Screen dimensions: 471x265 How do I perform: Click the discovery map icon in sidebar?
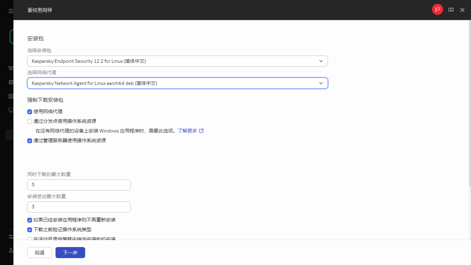tap(10, 82)
